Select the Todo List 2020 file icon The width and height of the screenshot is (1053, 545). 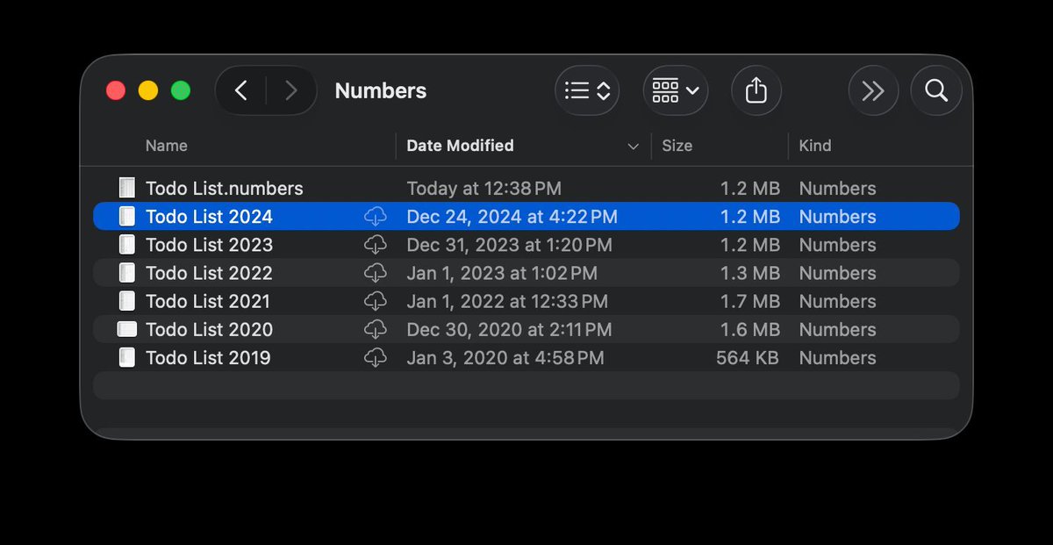pos(127,329)
